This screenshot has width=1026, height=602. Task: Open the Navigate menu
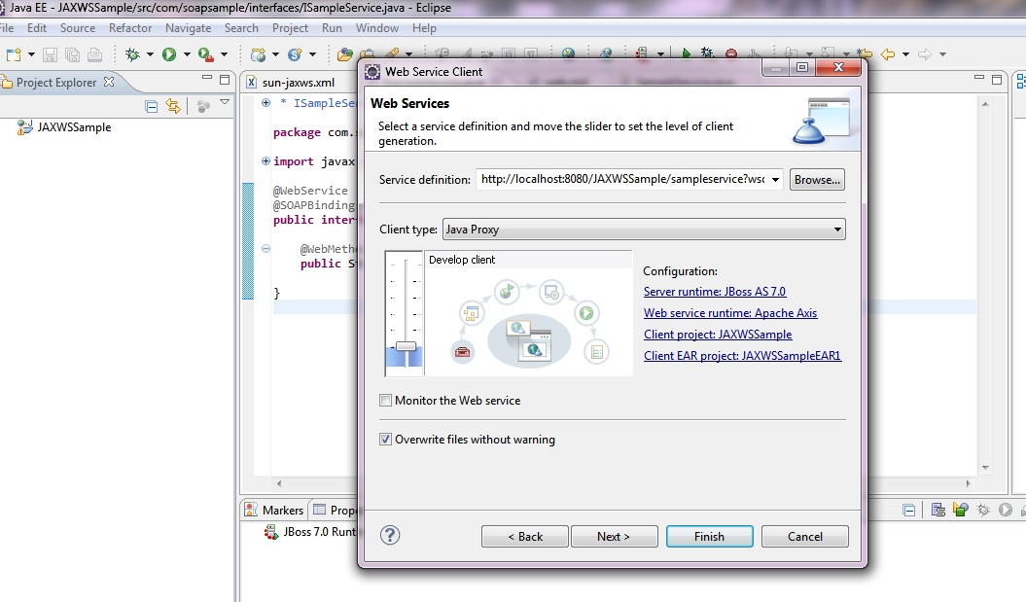pyautogui.click(x=188, y=28)
